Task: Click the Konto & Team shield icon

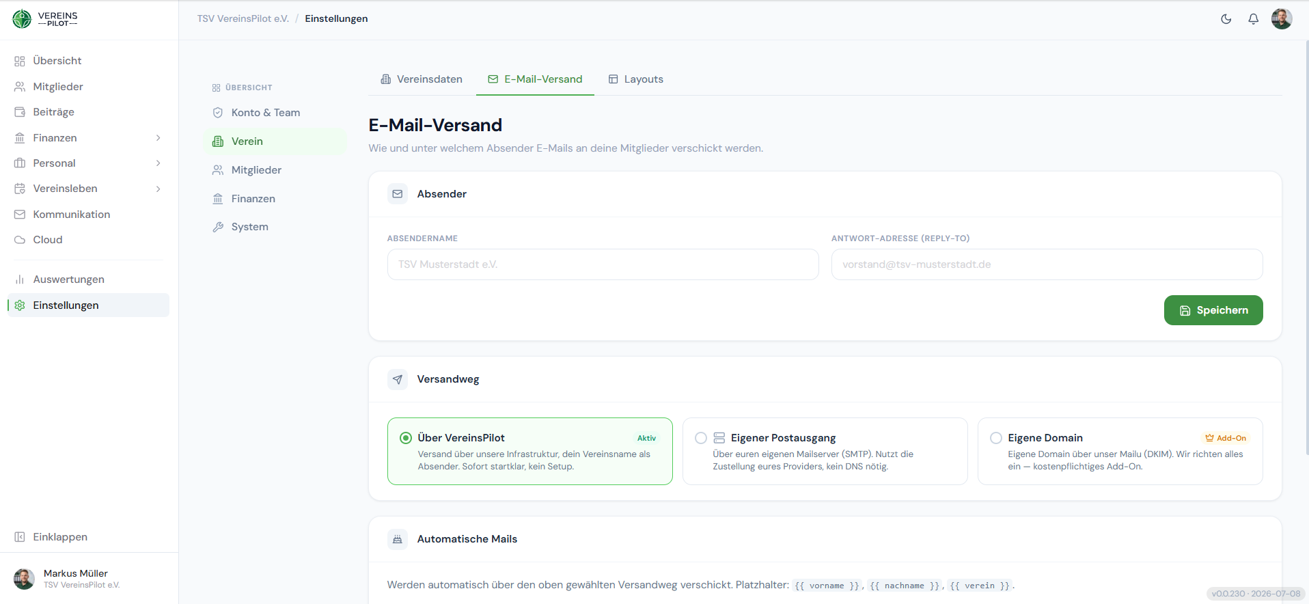Action: pyautogui.click(x=218, y=113)
